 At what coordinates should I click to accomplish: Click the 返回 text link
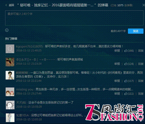(x=11, y=5)
